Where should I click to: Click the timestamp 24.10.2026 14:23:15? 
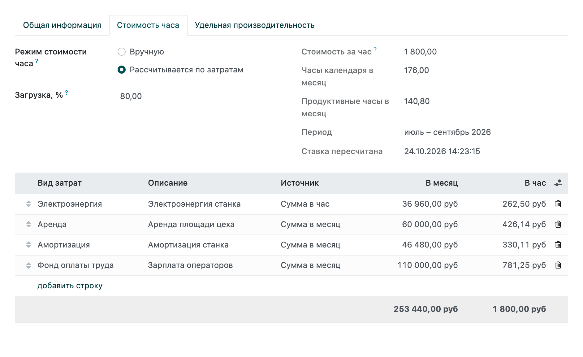[442, 151]
